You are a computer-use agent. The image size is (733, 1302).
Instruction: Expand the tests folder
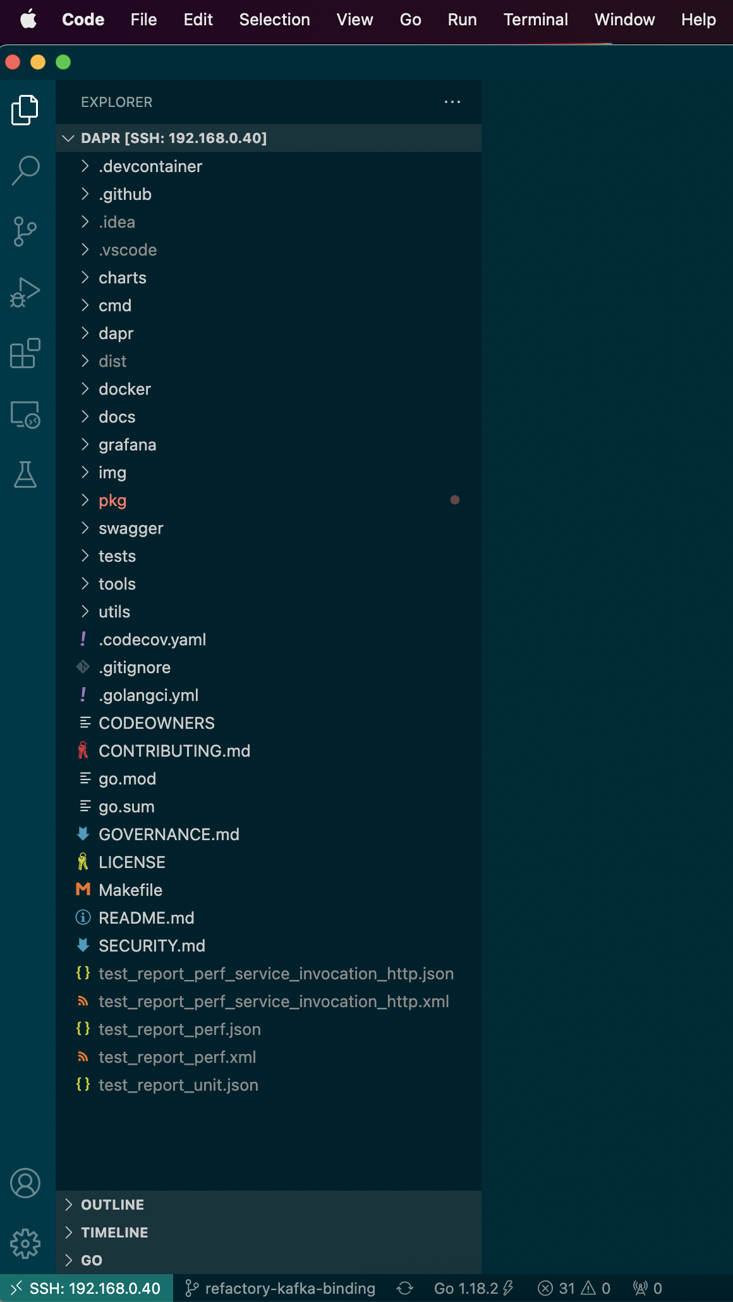tap(269, 556)
